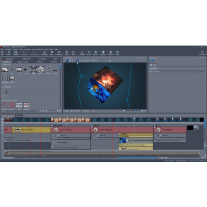Switch to the Storyboard tab in timeline
The image size is (207, 207).
19,116
